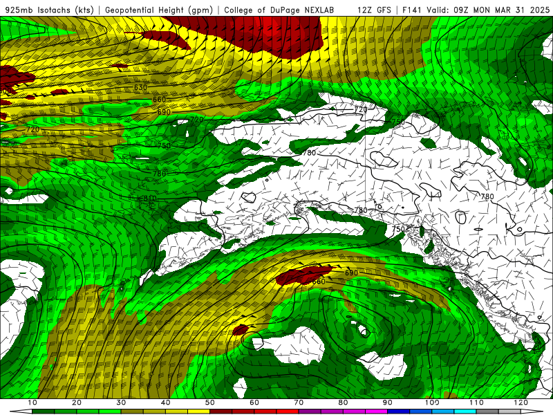Select the bright green 25-30 kt legend swatch
553x415 pixels.
(x=110, y=412)
